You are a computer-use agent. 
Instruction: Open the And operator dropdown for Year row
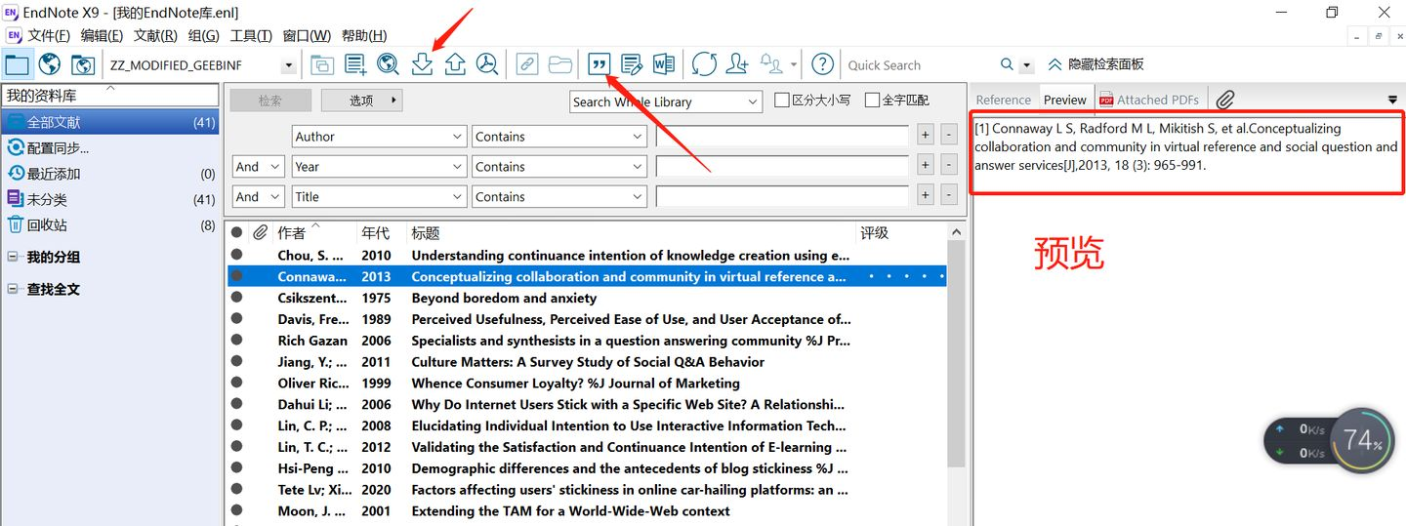[259, 167]
